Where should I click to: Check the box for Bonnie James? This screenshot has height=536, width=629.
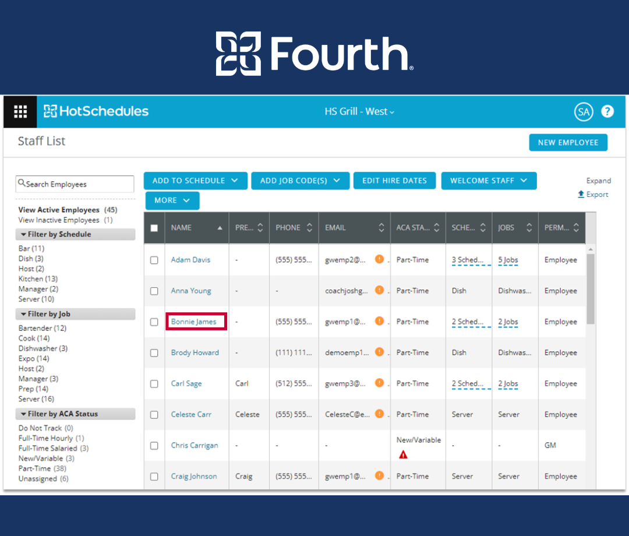pos(154,322)
